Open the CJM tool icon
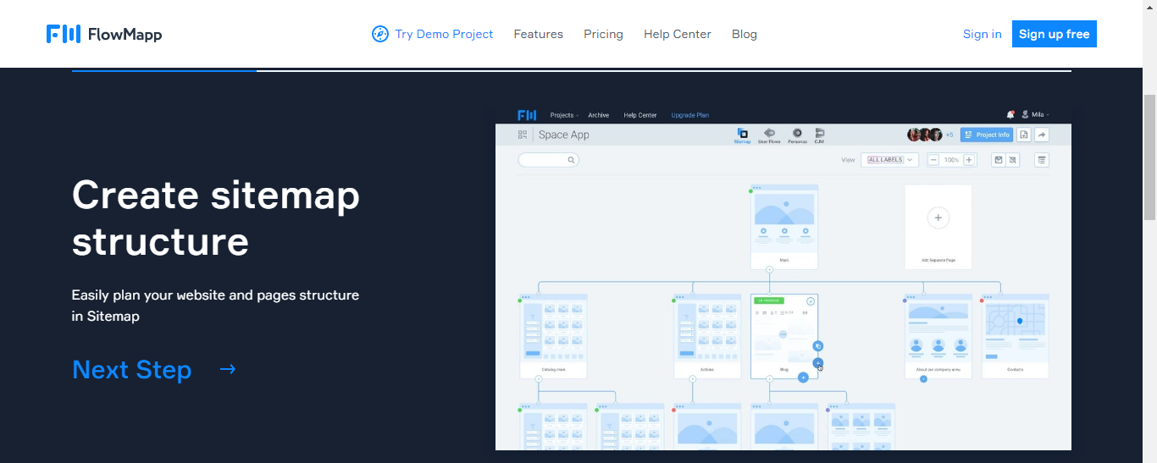1157x463 pixels. [819, 134]
